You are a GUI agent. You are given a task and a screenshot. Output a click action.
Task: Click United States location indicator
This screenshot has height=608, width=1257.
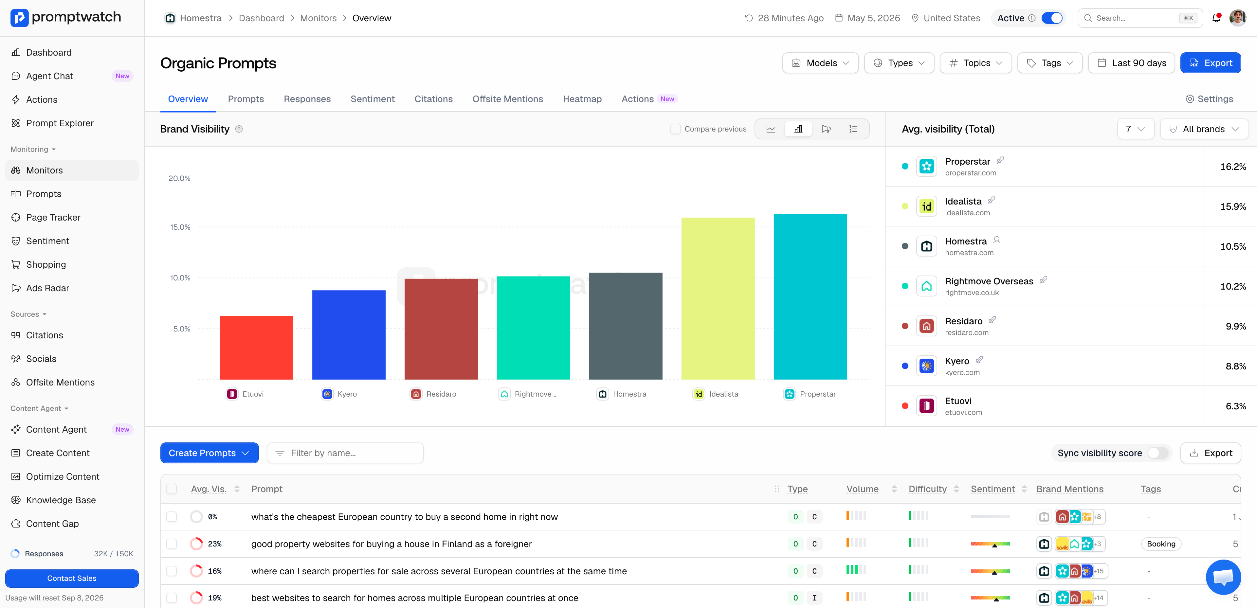[946, 18]
